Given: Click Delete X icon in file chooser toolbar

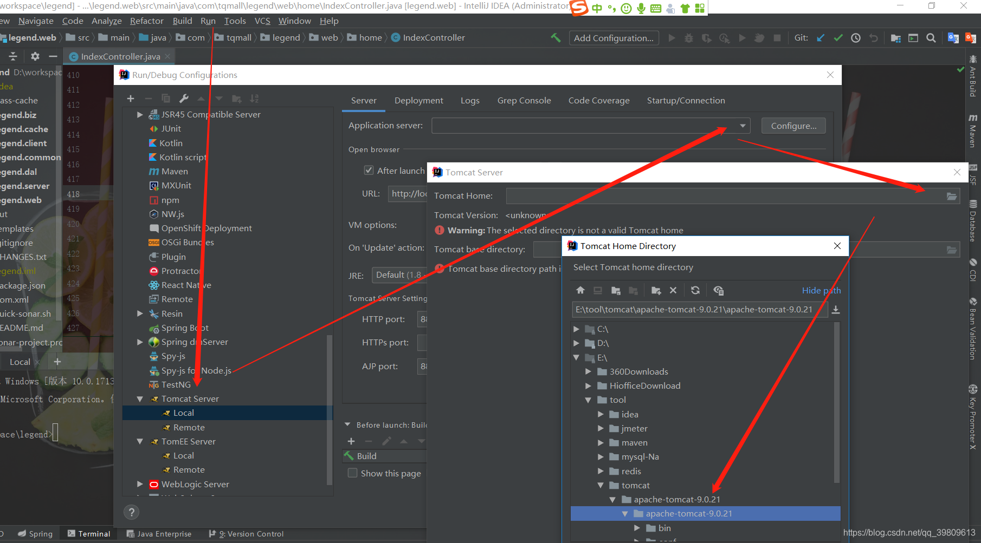Looking at the screenshot, I should tap(673, 291).
